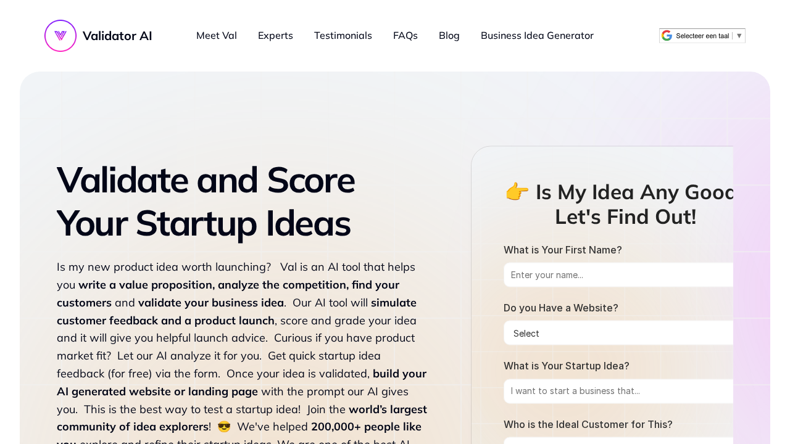The width and height of the screenshot is (790, 444).
Task: Click the language selector's down arrow
Action: pos(739,36)
